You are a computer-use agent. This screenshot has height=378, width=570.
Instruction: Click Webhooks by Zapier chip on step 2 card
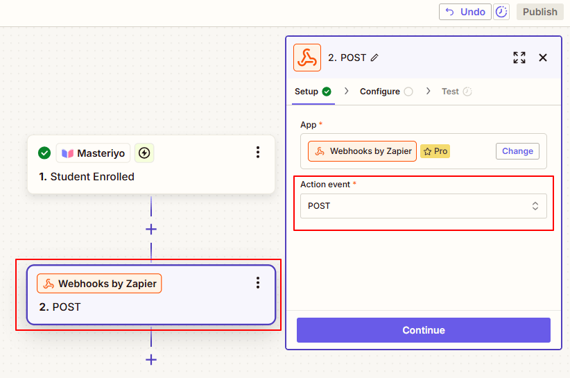click(99, 284)
